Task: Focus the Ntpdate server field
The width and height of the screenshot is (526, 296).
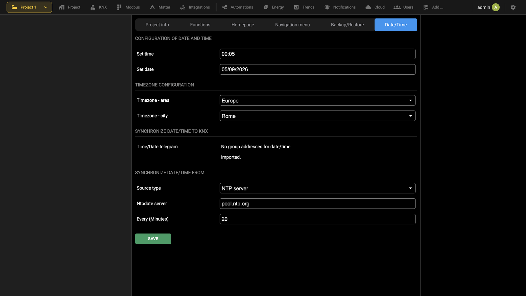Action: 317,204
